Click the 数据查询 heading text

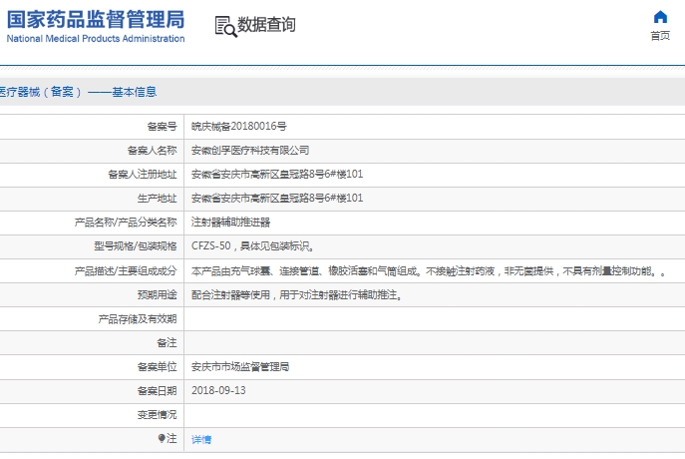(266, 25)
